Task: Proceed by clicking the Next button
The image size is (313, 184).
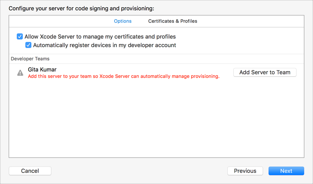Action: [286, 171]
